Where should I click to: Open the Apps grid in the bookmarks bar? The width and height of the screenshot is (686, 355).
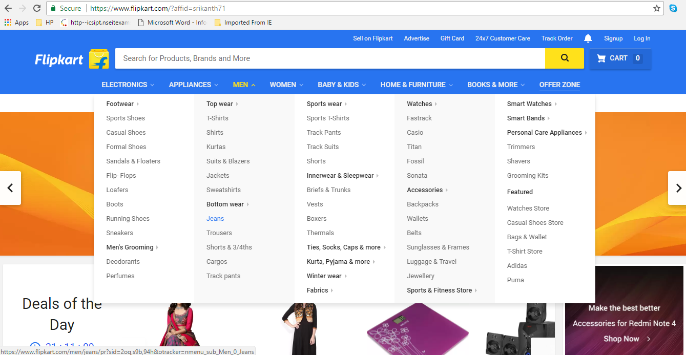coord(17,23)
